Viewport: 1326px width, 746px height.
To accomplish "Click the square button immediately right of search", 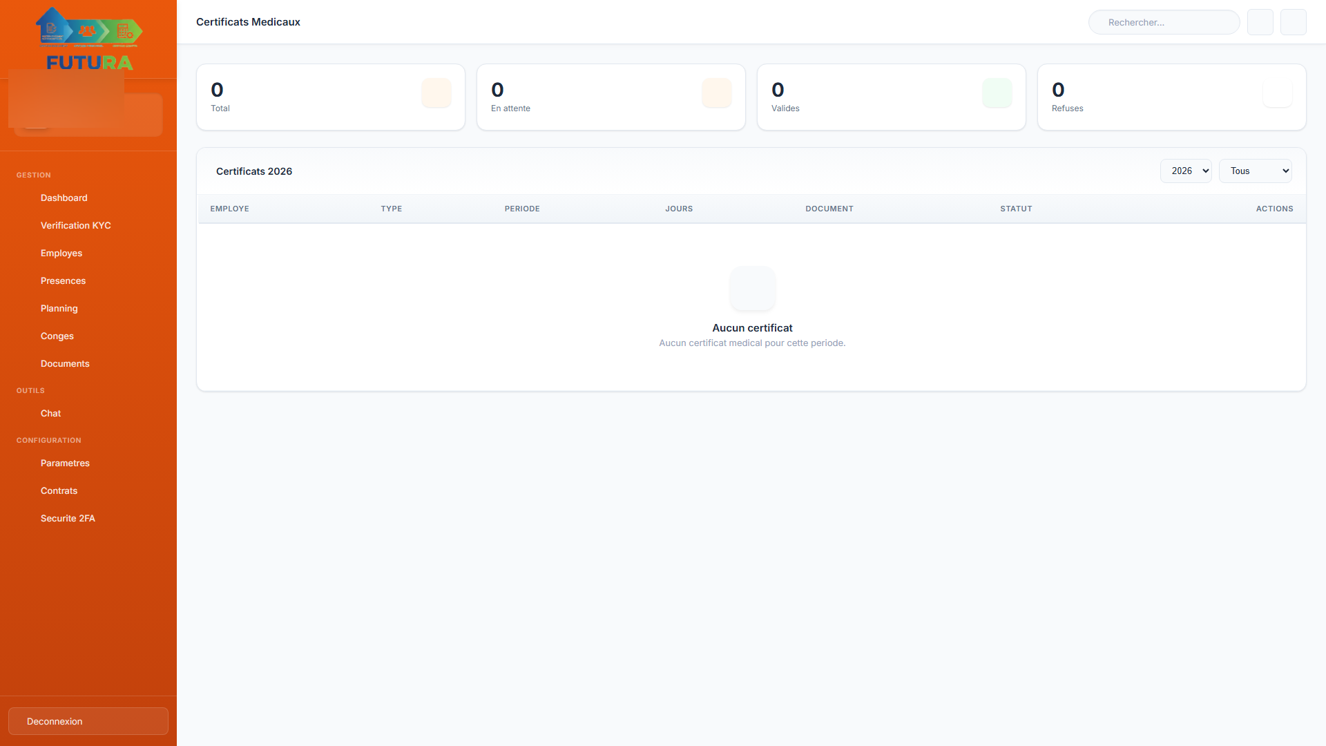I will 1260,22.
